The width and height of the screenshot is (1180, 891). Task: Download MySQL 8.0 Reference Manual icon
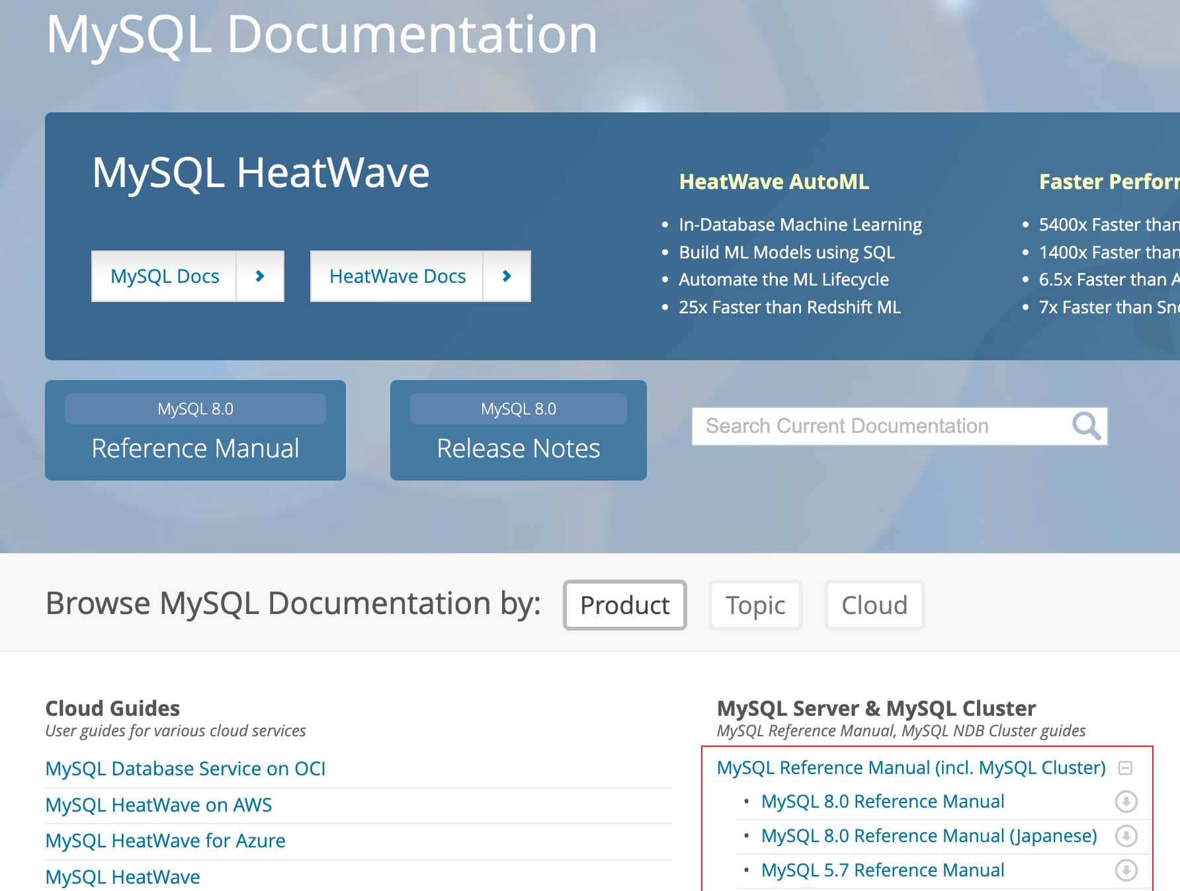[1126, 802]
